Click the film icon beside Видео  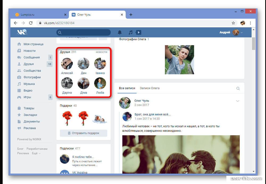pyautogui.click(x=19, y=91)
